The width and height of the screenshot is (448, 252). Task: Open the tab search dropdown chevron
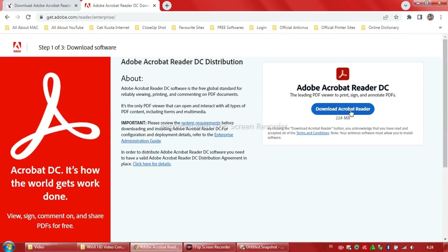(x=406, y=6)
